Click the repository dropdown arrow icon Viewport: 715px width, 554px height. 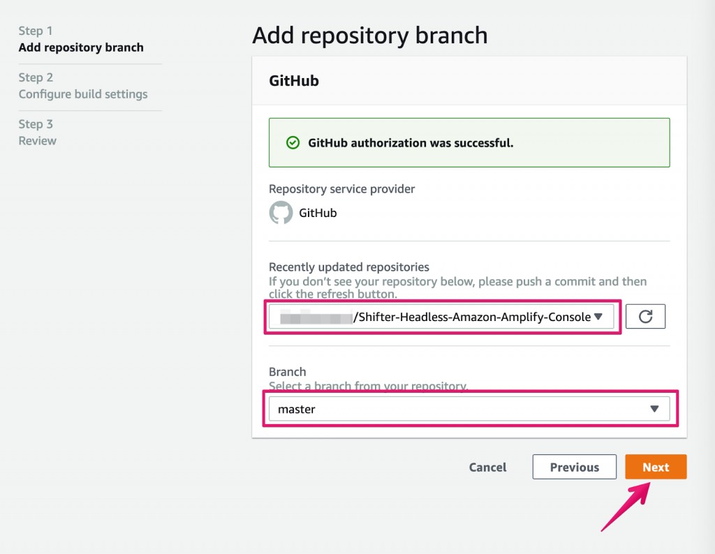598,316
